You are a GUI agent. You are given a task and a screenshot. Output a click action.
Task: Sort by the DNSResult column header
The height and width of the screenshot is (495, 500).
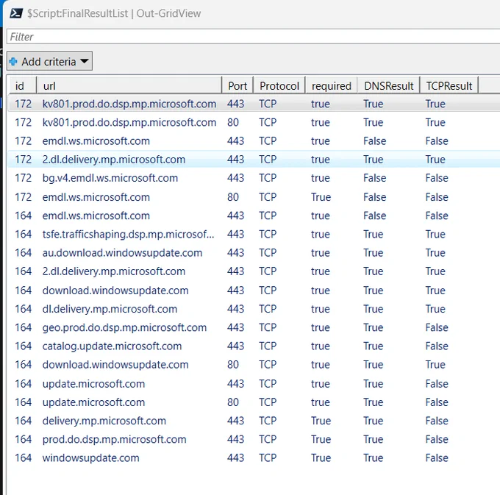388,85
